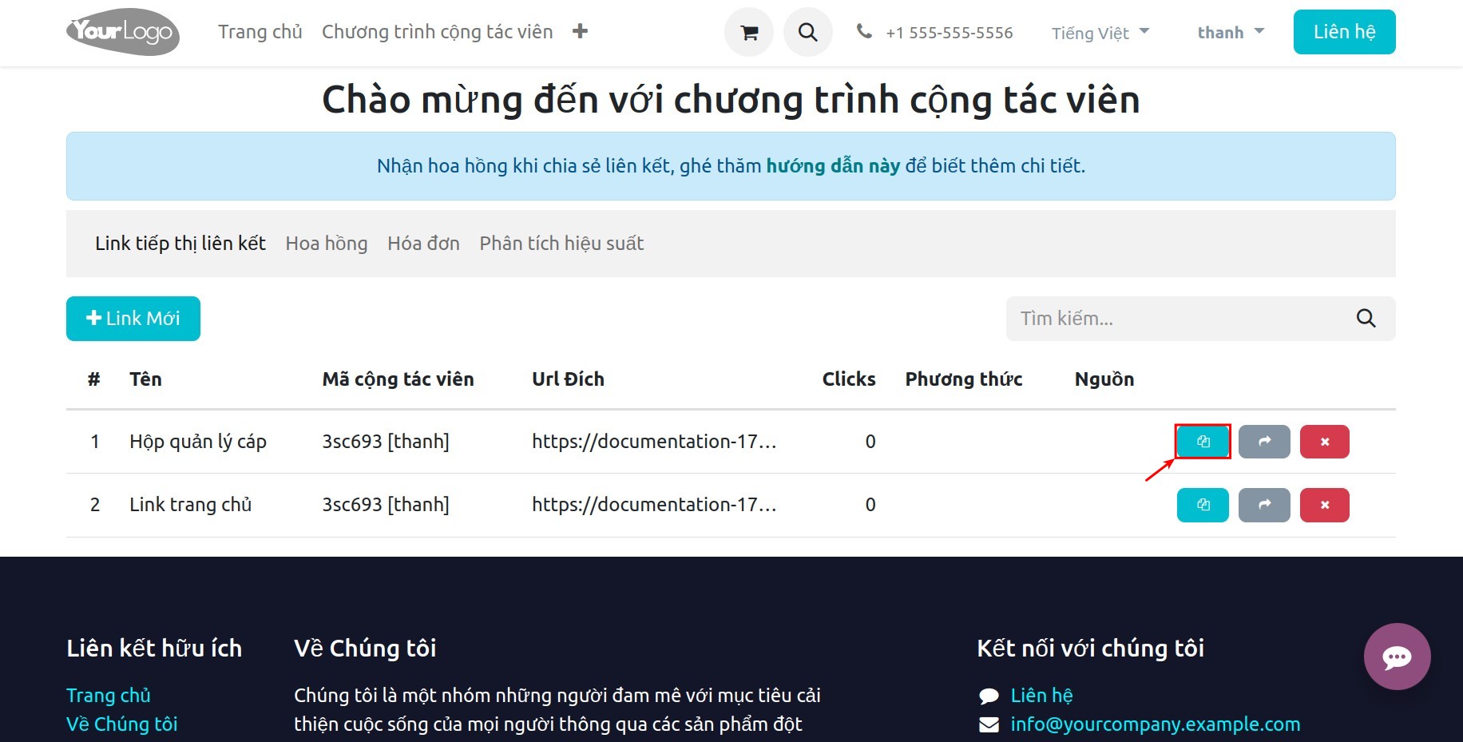Click the search magnifier in the top navbar
1463x742 pixels.
click(807, 32)
